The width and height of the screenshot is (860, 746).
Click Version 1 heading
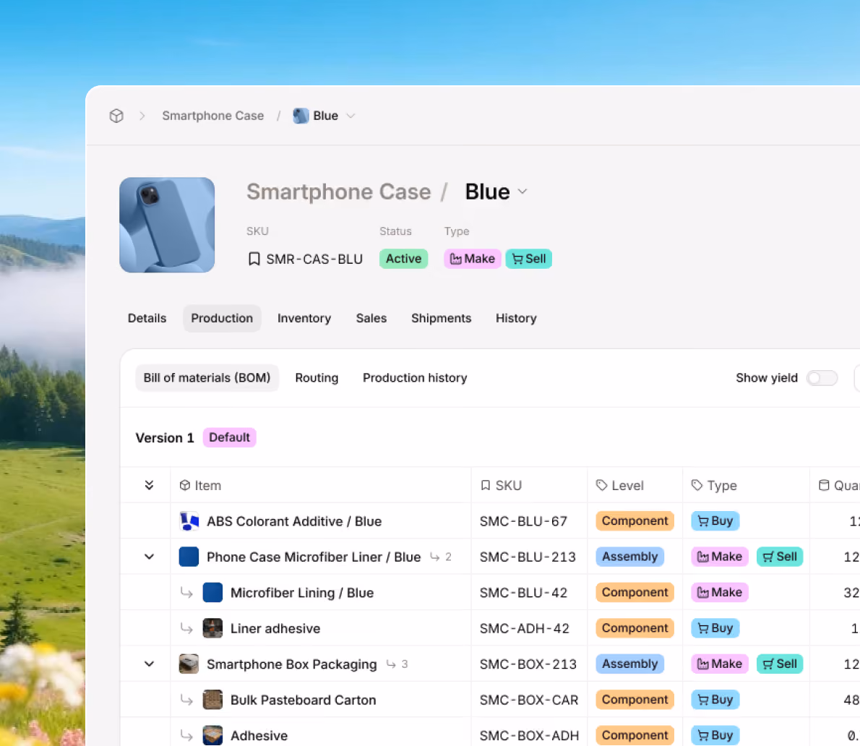point(165,438)
